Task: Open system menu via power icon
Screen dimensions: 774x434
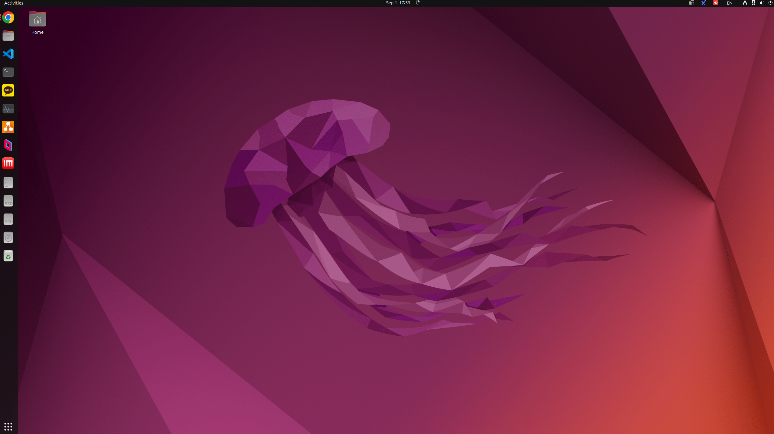Action: click(770, 3)
